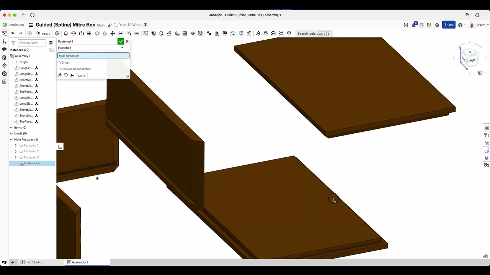Toggle the instance list view icon

coord(51,43)
